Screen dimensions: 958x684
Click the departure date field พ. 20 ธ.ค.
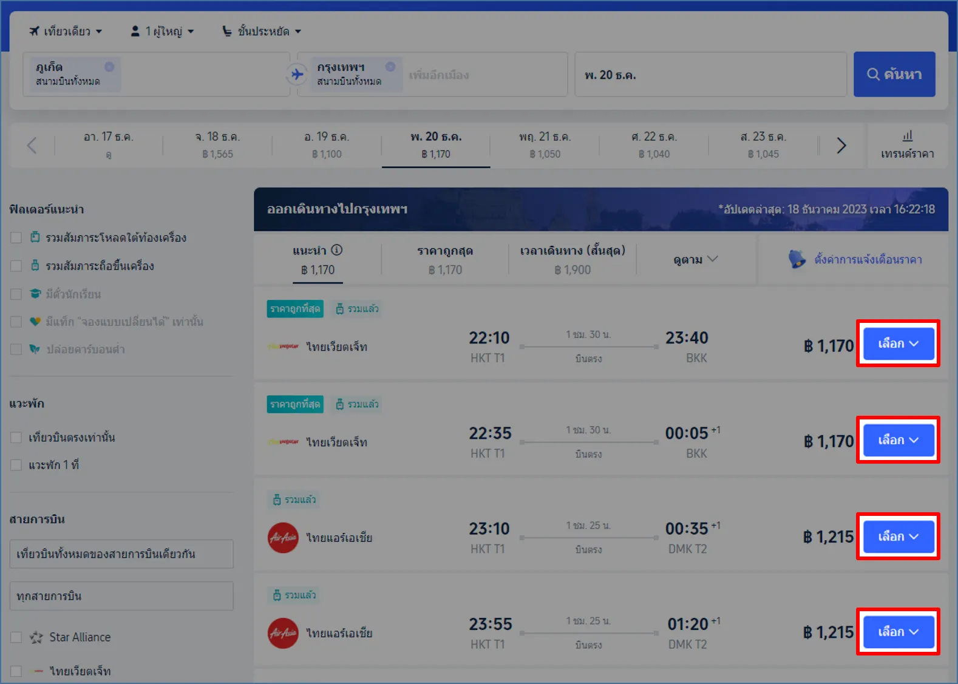click(710, 75)
